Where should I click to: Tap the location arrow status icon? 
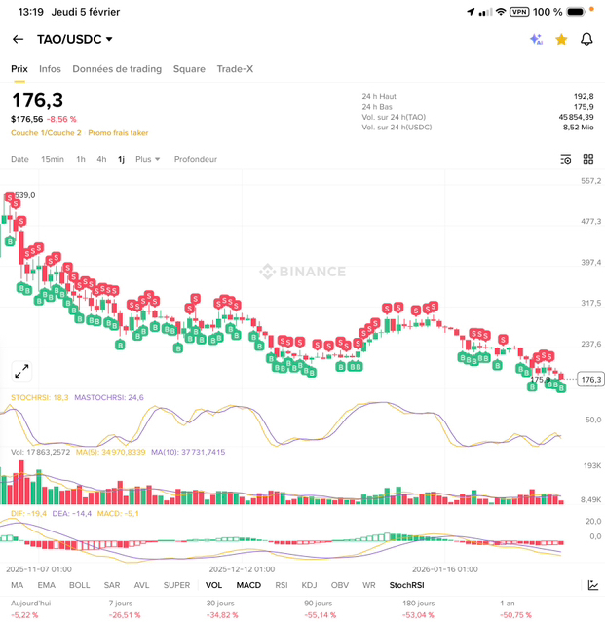pos(471,12)
